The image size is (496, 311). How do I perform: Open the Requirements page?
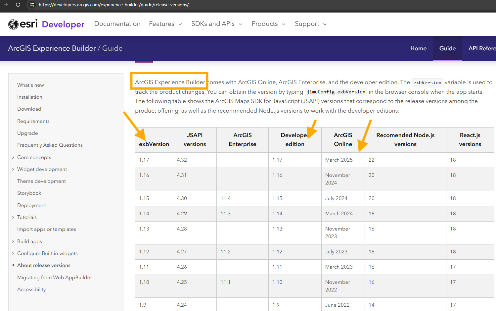click(x=33, y=121)
